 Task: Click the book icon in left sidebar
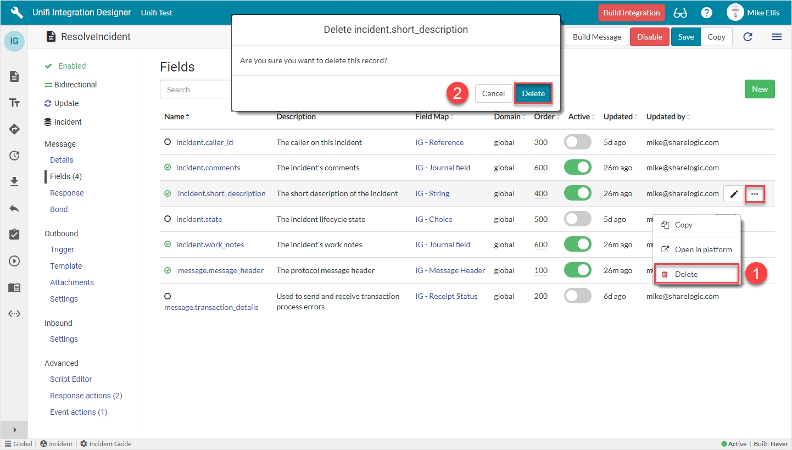[14, 287]
